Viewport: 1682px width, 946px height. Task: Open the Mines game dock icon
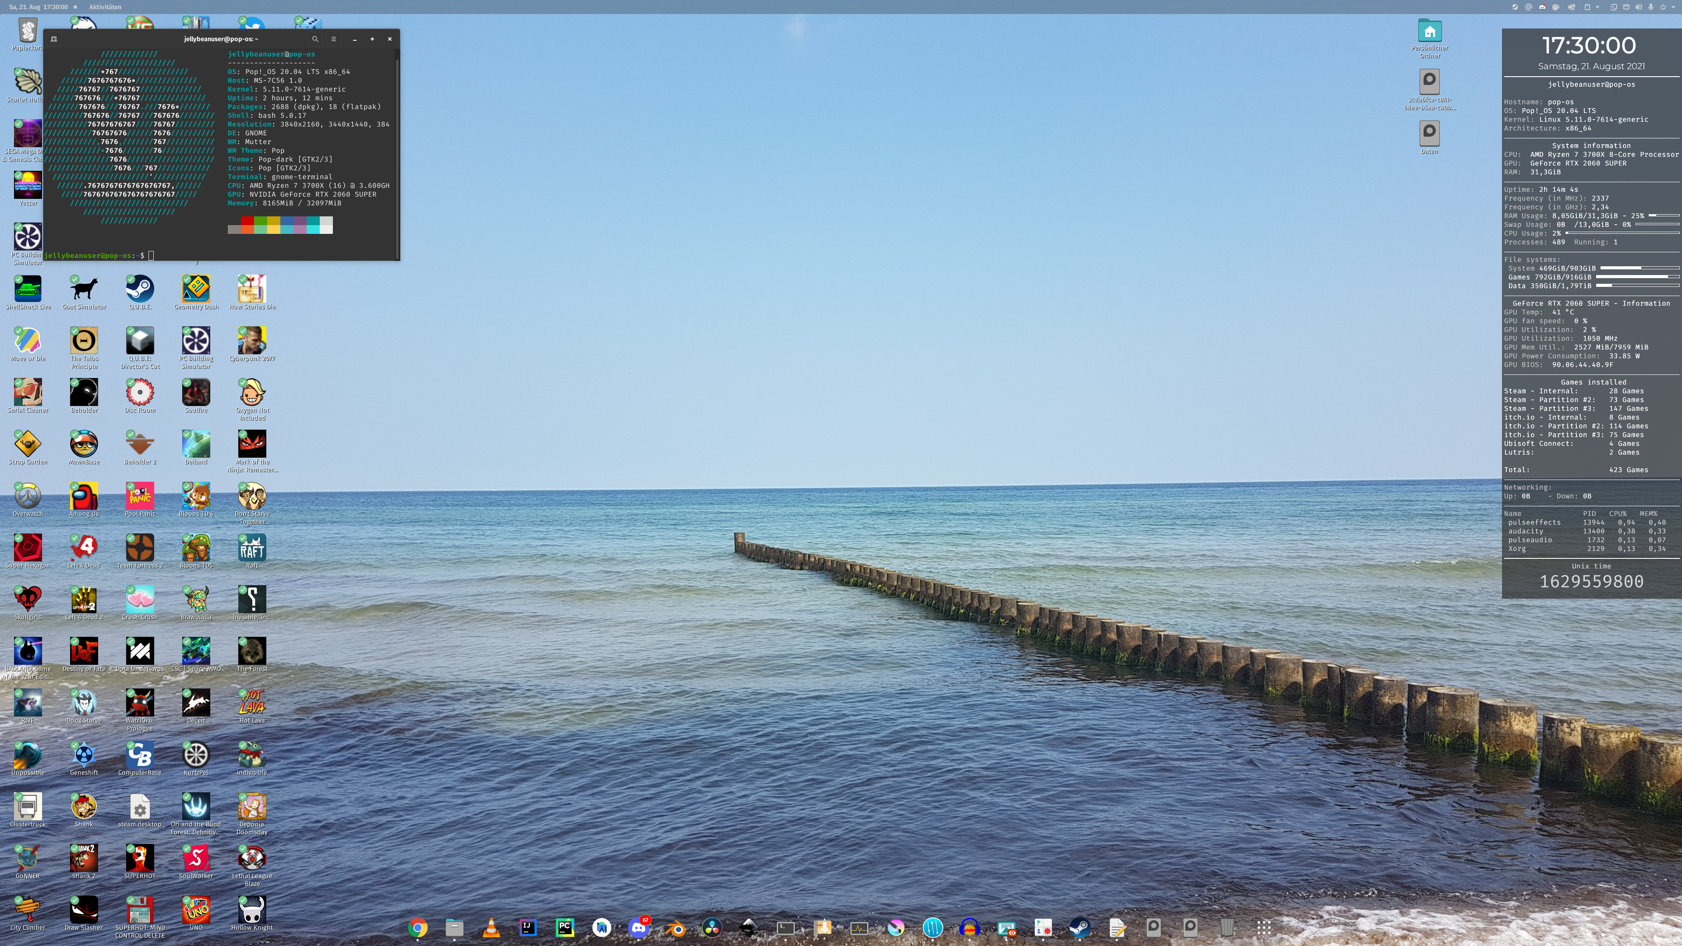click(1043, 927)
